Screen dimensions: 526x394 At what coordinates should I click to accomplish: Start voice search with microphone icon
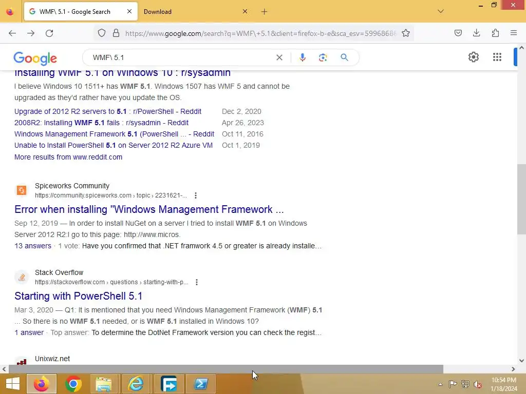tap(303, 57)
